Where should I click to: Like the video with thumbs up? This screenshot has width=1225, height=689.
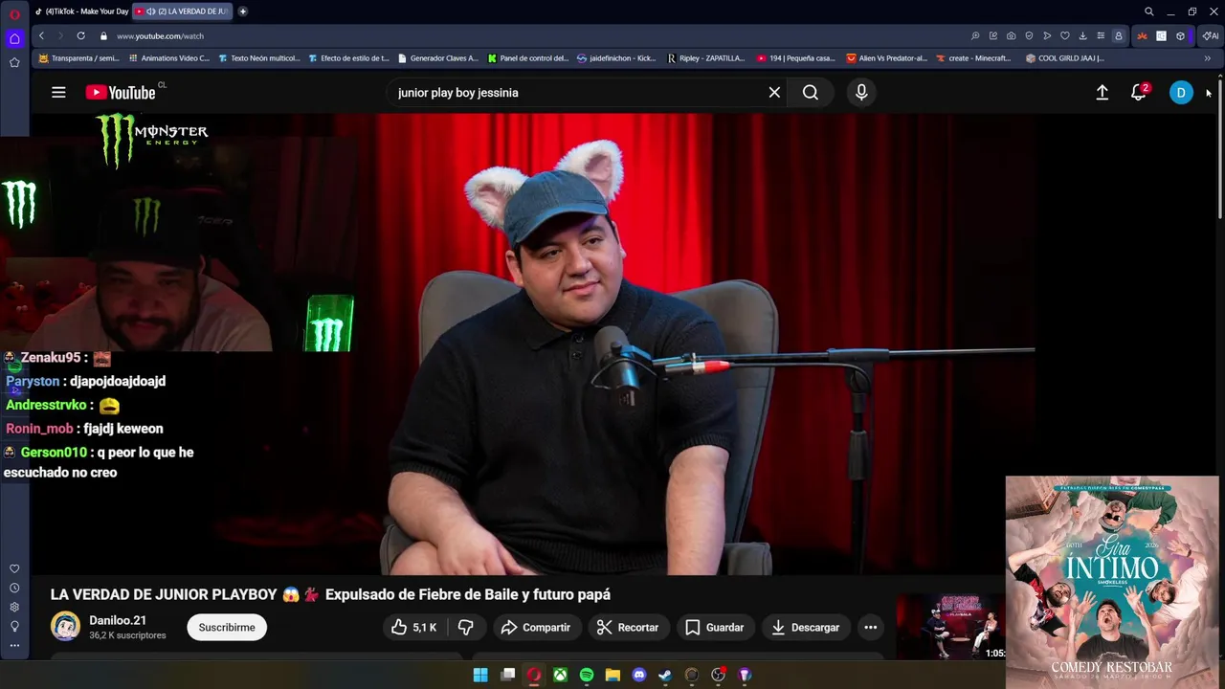click(x=414, y=628)
